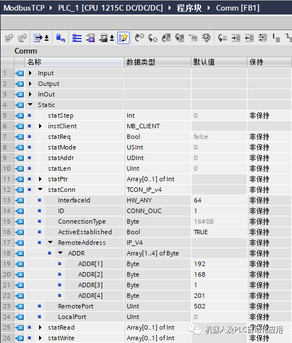Viewport: 292px width, 343px height.
Task: Open the dropdown arrow beside the blue-arrow document icon
Action: [47, 38]
